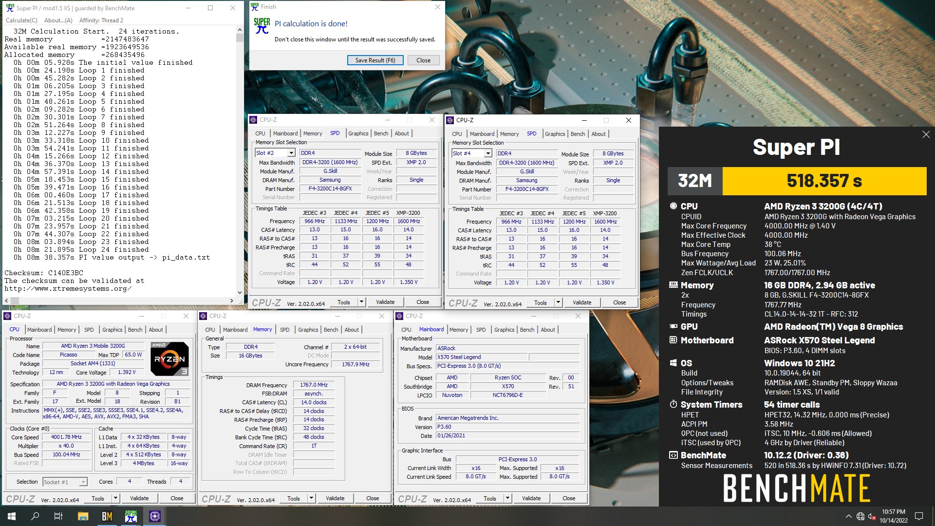
Task: Switch to Super PI taskbar icon
Action: point(131,516)
